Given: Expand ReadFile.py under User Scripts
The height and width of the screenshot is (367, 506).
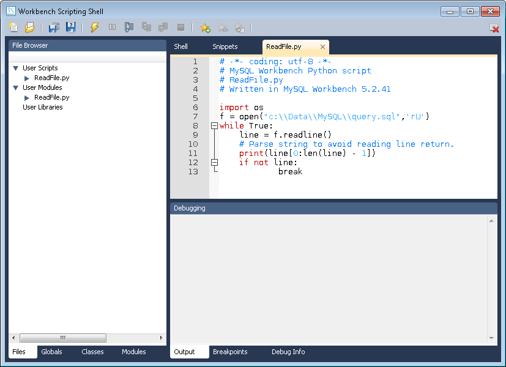Looking at the screenshot, I should (x=27, y=78).
